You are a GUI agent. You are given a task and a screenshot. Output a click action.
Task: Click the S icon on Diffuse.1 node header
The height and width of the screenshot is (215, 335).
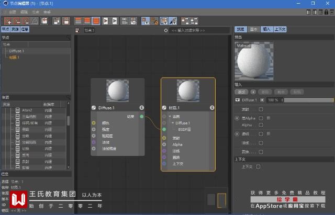click(142, 108)
